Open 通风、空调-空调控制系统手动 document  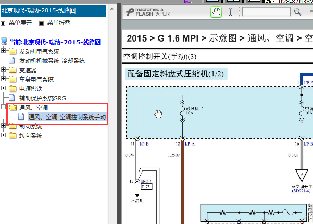(67, 117)
